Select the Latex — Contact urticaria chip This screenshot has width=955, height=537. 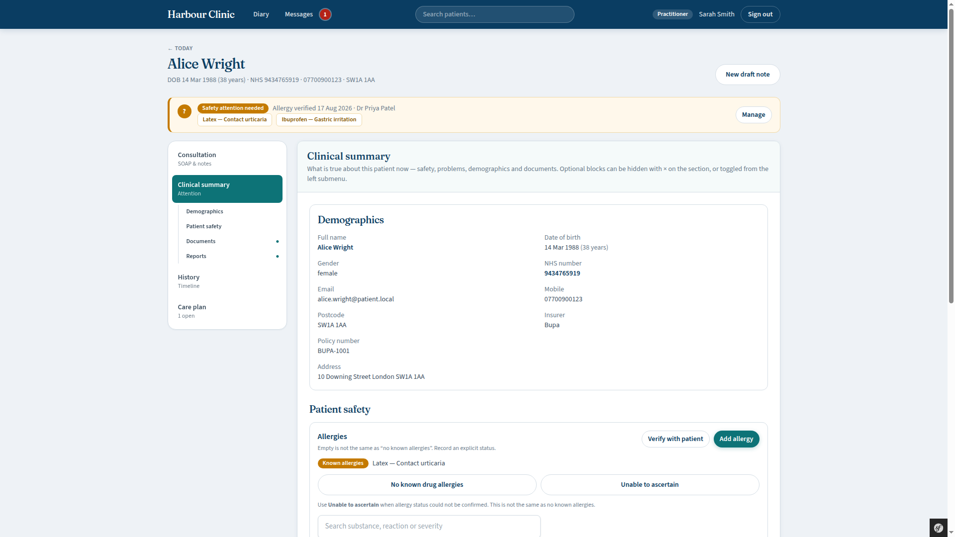(234, 120)
